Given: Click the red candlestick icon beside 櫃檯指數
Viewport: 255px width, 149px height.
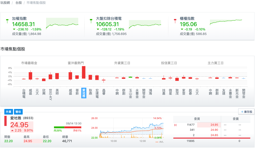Looking at the screenshot, I should [x=175, y=21].
